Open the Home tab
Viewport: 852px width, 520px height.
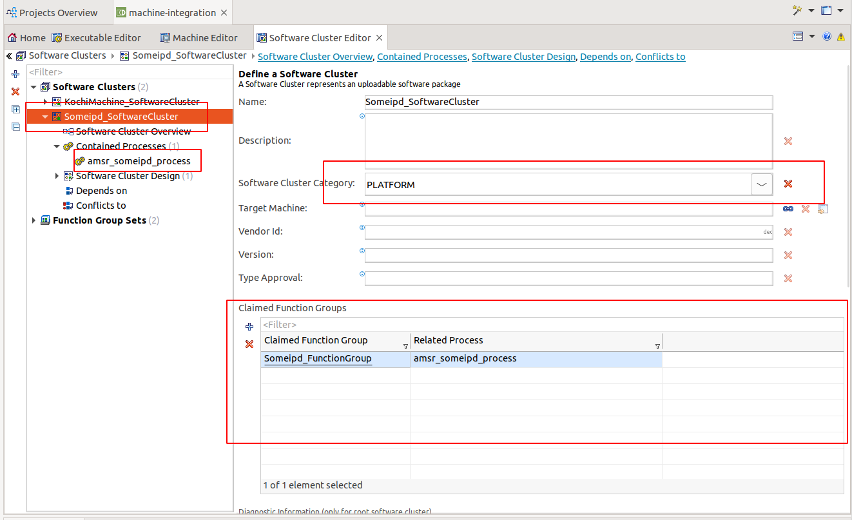[x=26, y=38]
